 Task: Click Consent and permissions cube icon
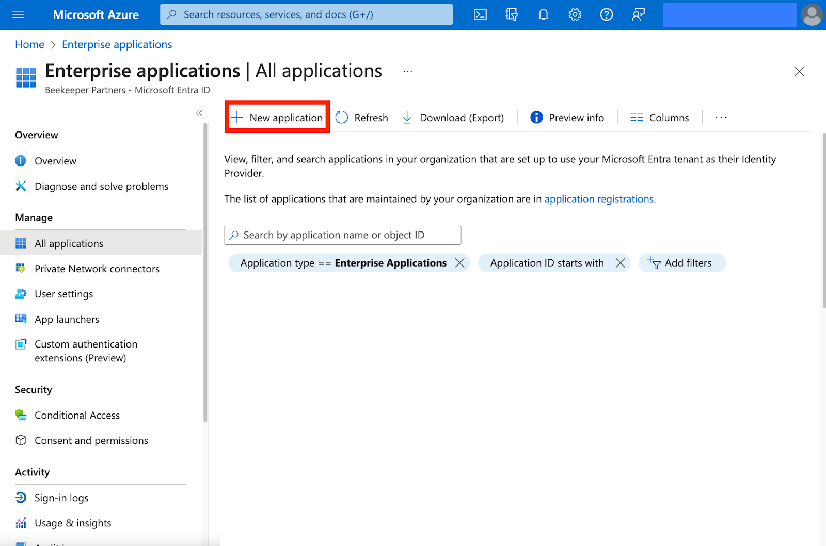click(21, 440)
